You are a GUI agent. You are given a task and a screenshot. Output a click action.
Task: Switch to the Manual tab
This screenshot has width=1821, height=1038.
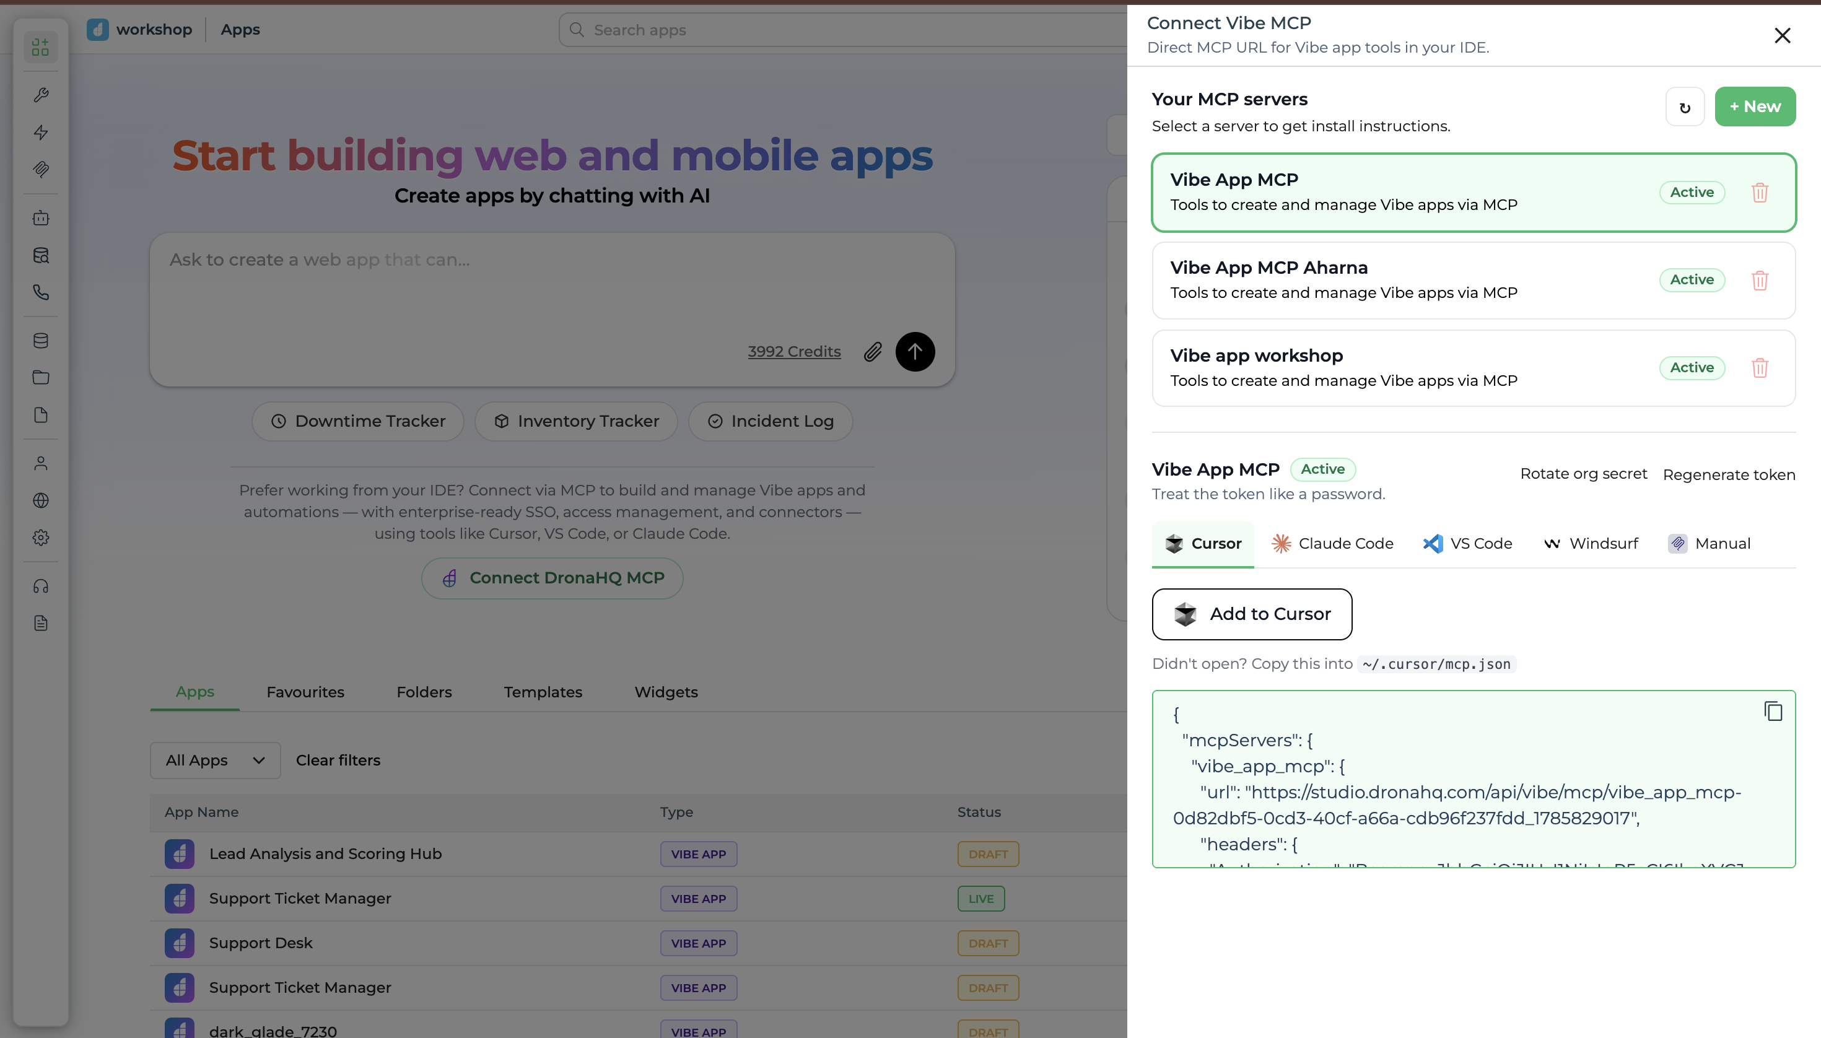[1708, 544]
